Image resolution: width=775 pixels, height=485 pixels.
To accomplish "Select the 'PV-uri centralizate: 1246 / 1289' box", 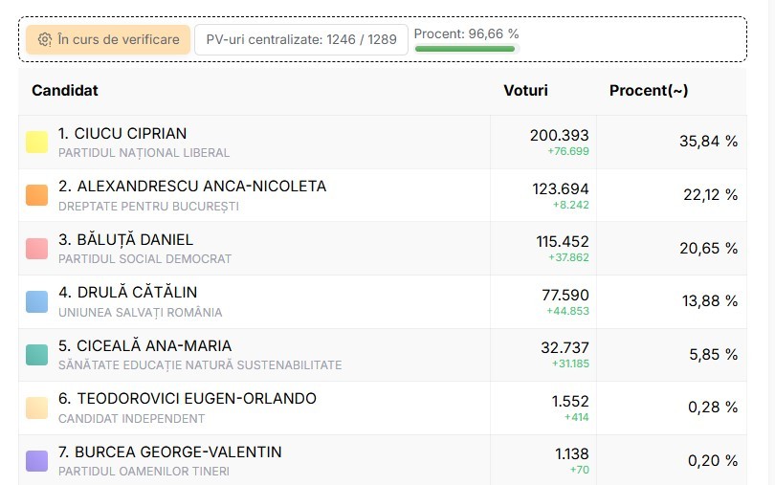I will tap(301, 40).
